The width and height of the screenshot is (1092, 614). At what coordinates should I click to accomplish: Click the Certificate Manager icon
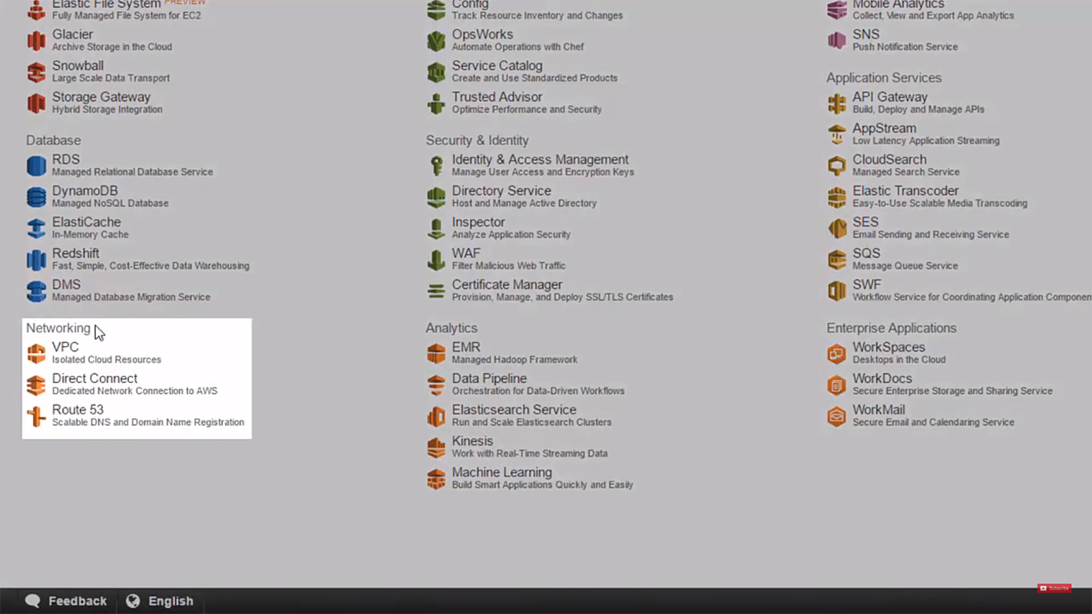(x=436, y=292)
